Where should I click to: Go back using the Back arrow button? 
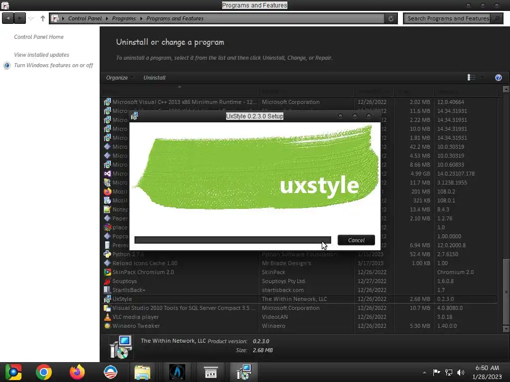click(x=8, y=18)
